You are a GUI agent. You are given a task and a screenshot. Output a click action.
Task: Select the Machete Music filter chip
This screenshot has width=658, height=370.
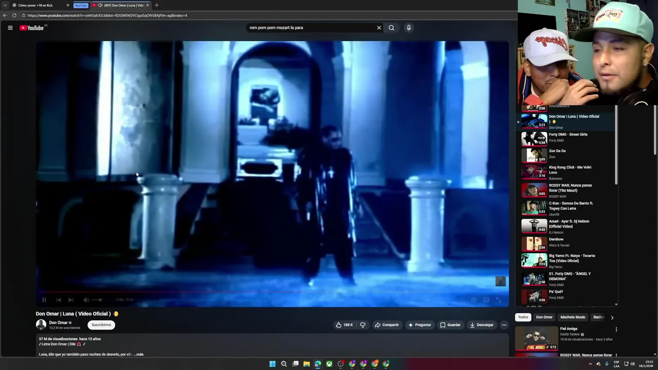point(573,317)
